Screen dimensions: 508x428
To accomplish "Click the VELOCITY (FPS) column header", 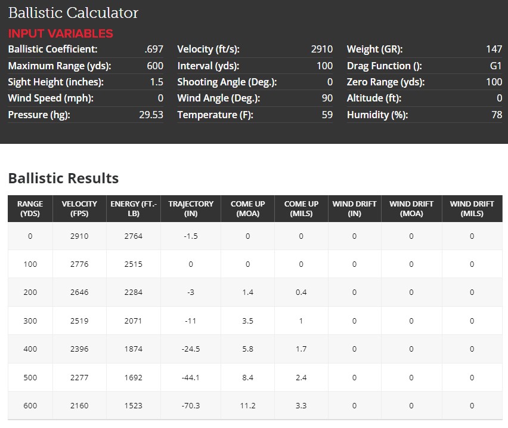I will 79,208.
